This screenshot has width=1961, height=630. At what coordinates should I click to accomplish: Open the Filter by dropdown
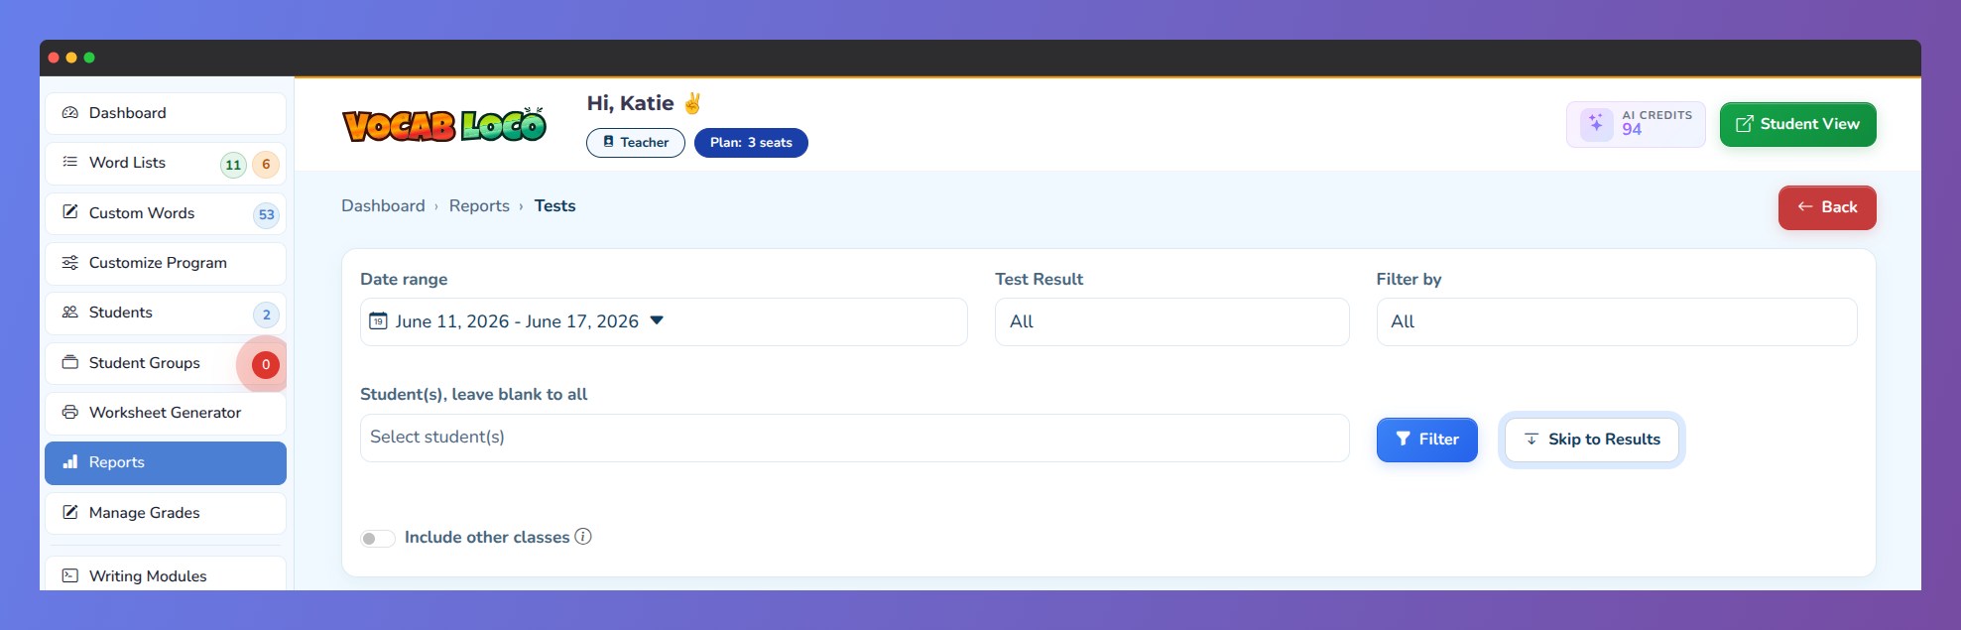click(1616, 321)
